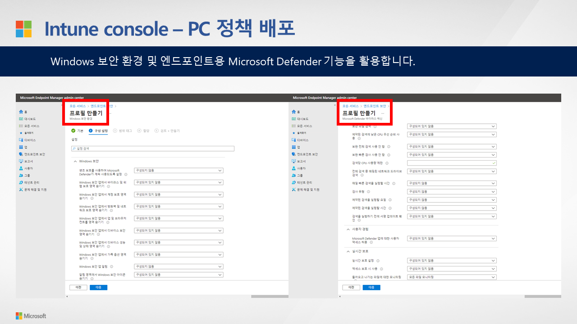This screenshot has height=324, width=577.
Task: Click info icon beside Windows 보안 앱 알림 label
Action: pos(111,267)
